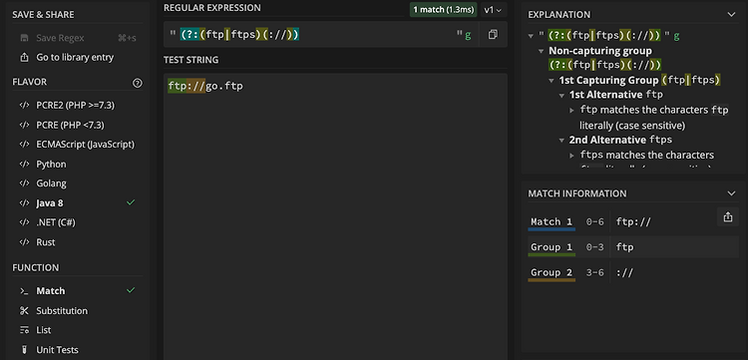Screen dimensions: 748x360
Task: Click the Save Regex disk icon
Action: click(24, 38)
